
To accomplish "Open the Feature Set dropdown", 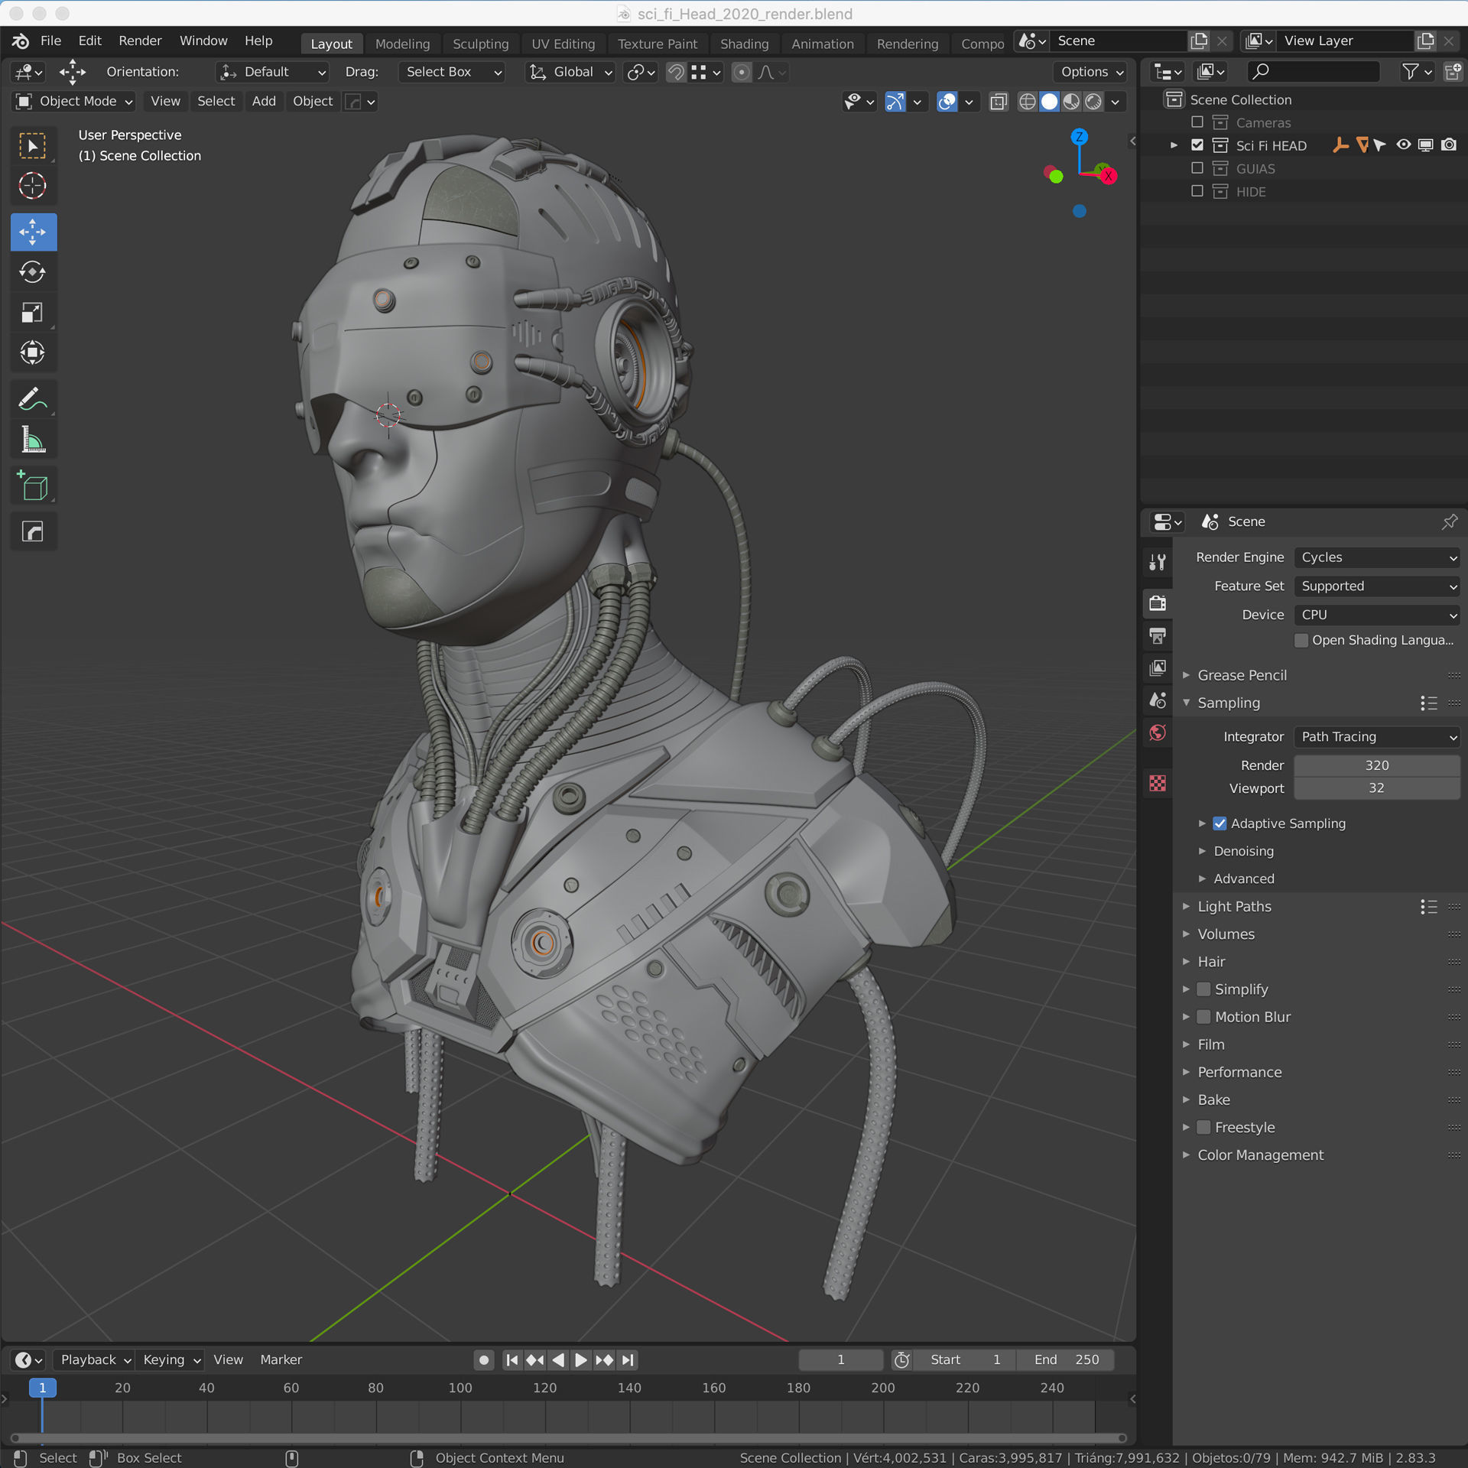I will pos(1377,586).
